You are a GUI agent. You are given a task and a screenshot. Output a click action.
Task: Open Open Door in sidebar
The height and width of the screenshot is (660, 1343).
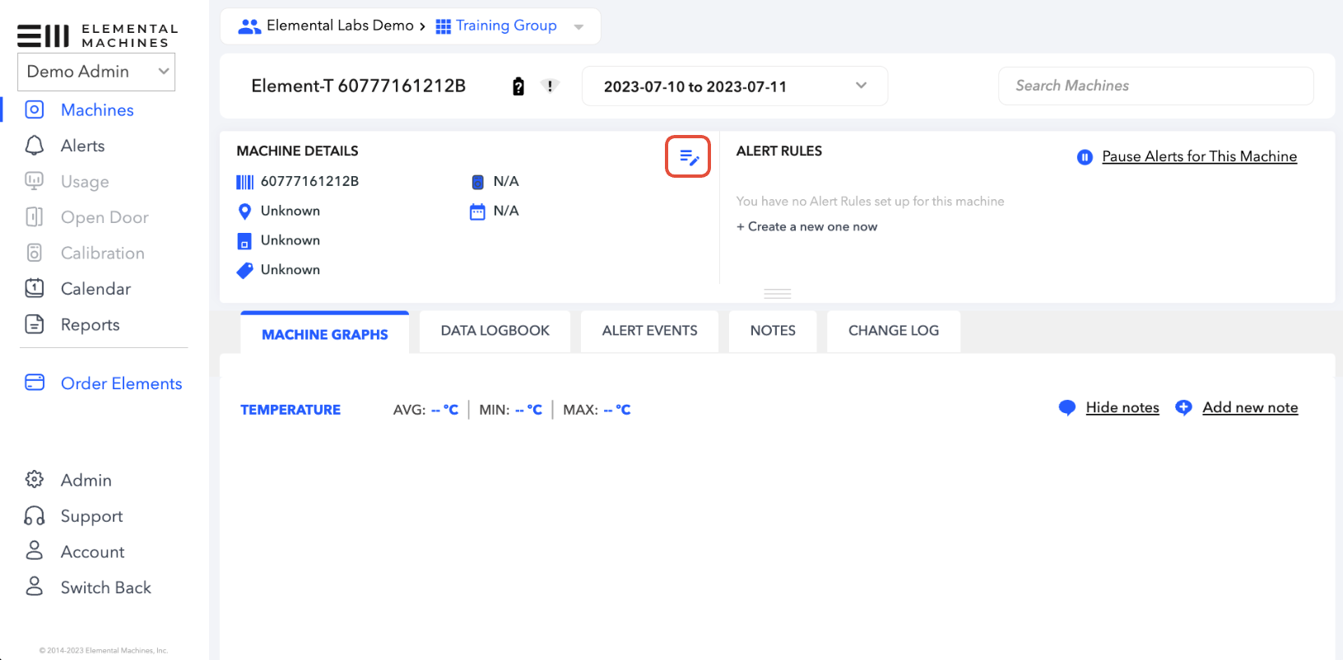pos(105,217)
